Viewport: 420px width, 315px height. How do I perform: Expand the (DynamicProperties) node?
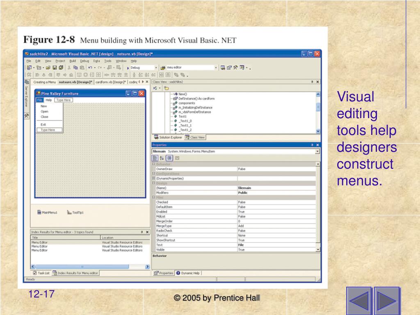(154, 178)
